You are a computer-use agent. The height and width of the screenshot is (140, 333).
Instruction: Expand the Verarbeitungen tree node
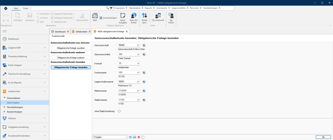point(4,107)
